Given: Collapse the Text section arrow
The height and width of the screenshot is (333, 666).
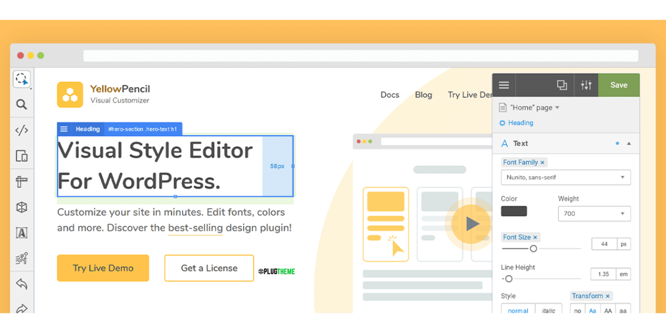Looking at the screenshot, I should click(x=629, y=143).
